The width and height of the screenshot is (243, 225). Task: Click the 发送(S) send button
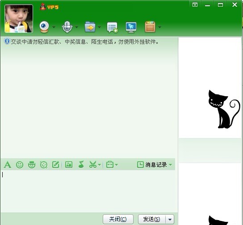click(x=152, y=220)
